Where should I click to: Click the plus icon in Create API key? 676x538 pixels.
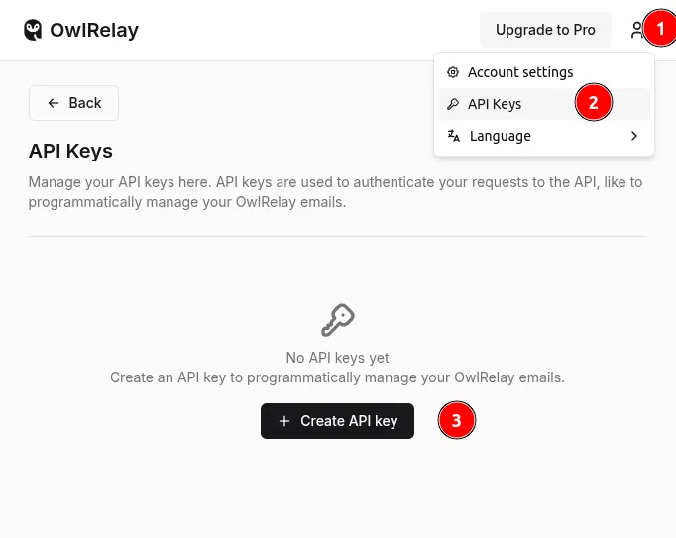point(284,421)
